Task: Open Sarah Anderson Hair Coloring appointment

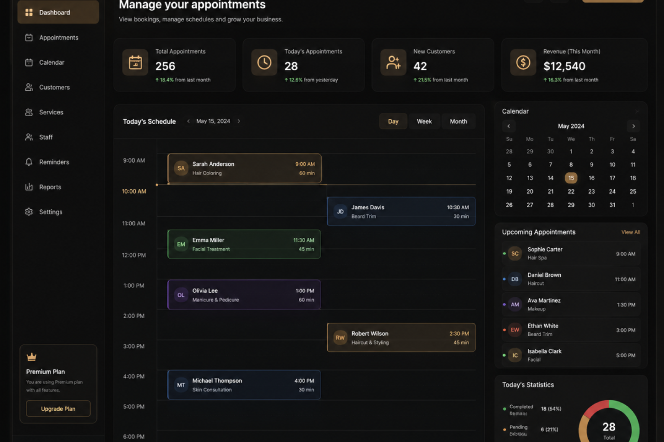Action: tap(244, 168)
